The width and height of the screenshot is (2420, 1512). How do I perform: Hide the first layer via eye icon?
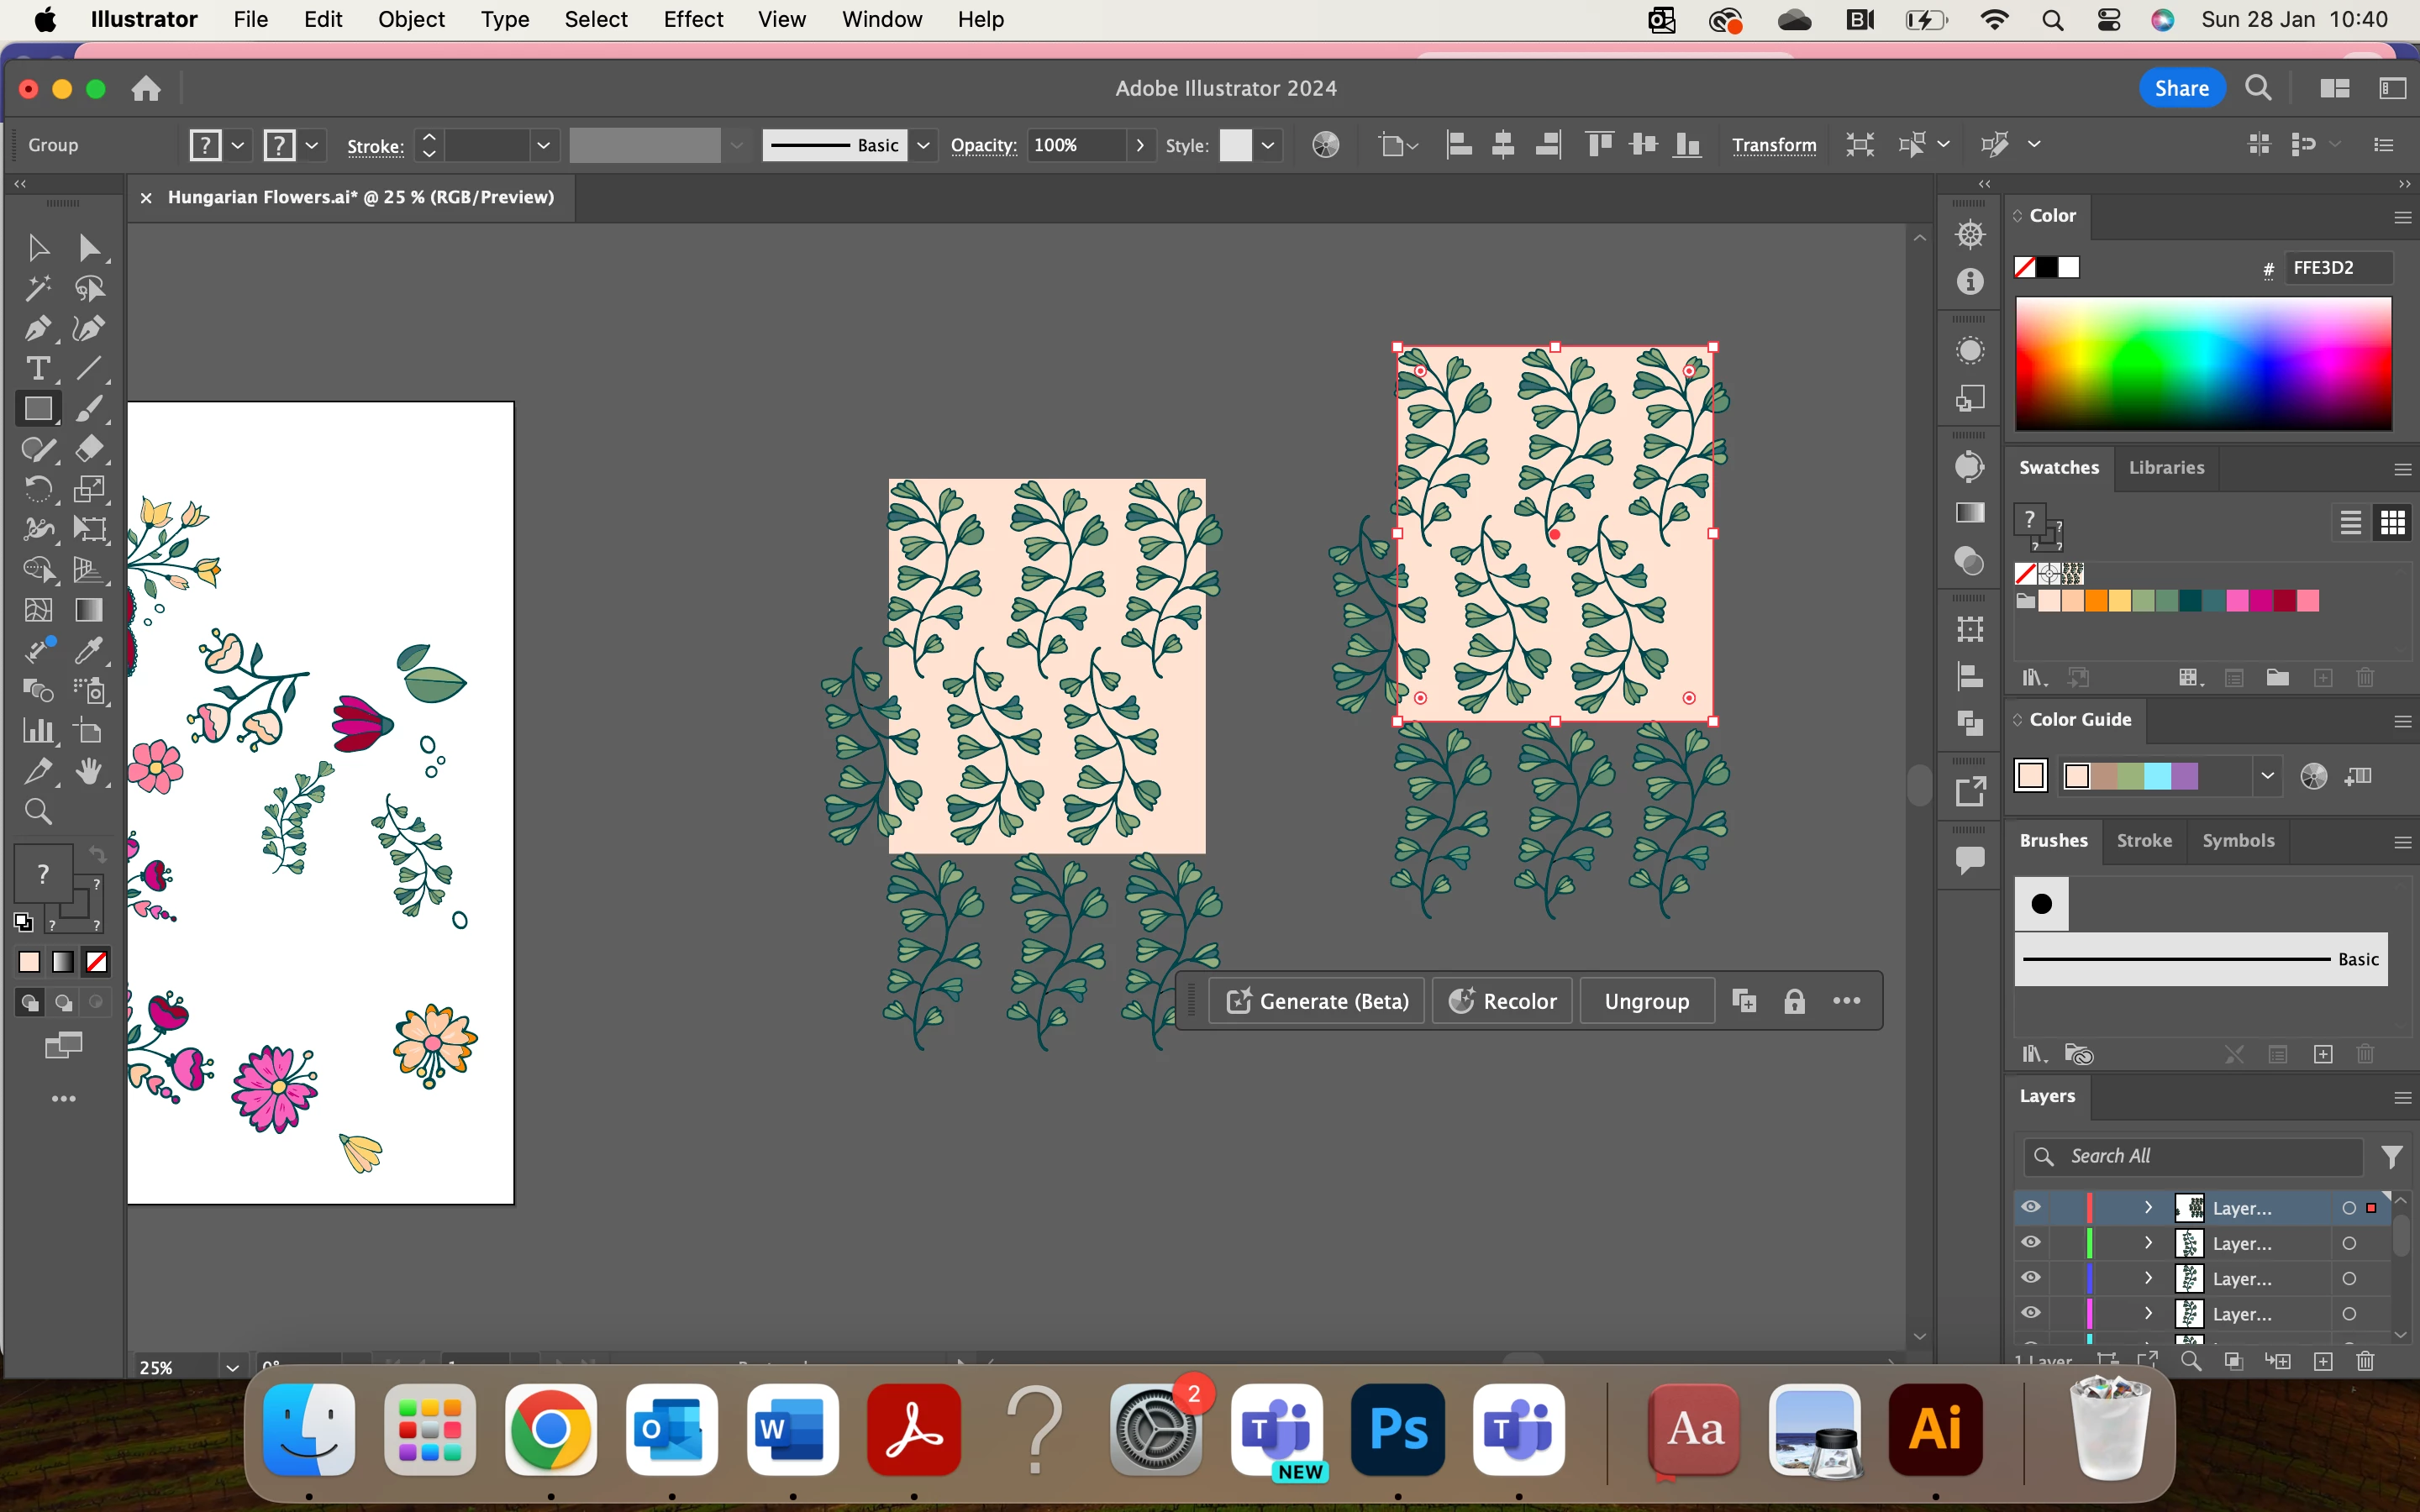(2031, 1207)
